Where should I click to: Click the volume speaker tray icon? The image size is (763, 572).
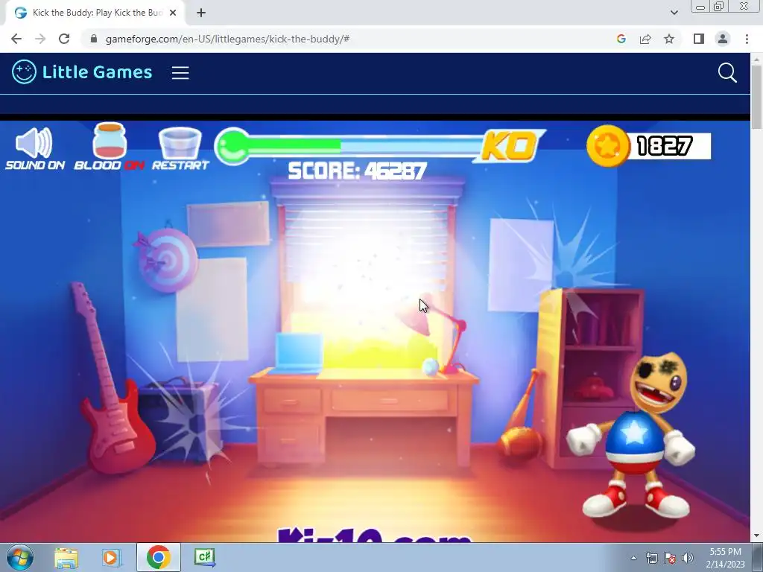click(x=687, y=558)
